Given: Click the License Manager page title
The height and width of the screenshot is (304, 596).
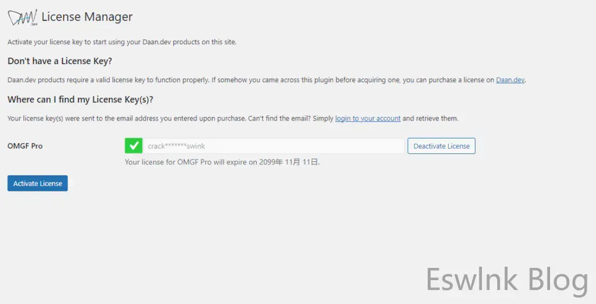Looking at the screenshot, I should pyautogui.click(x=87, y=17).
